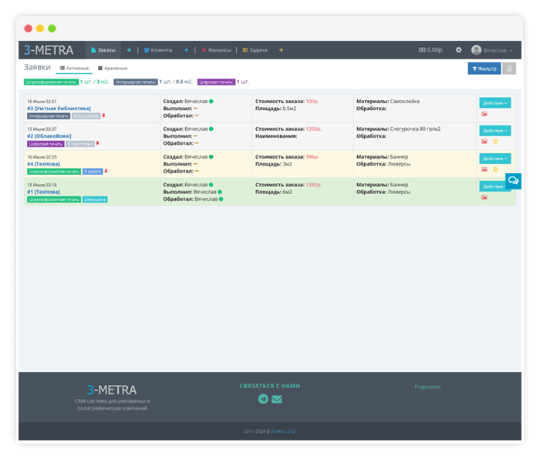Click the Широкоформатная печать summary badge above the order list

[51, 82]
